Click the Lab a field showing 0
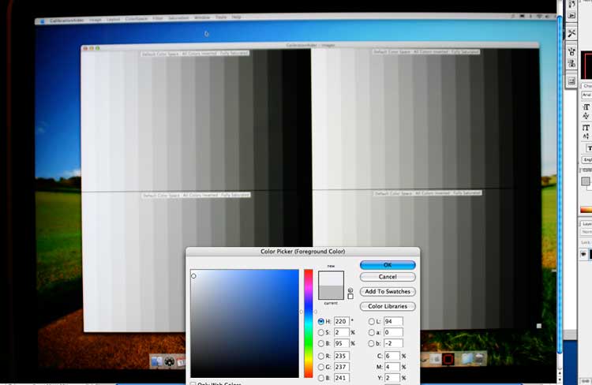Image resolution: width=592 pixels, height=385 pixels. pyautogui.click(x=393, y=332)
